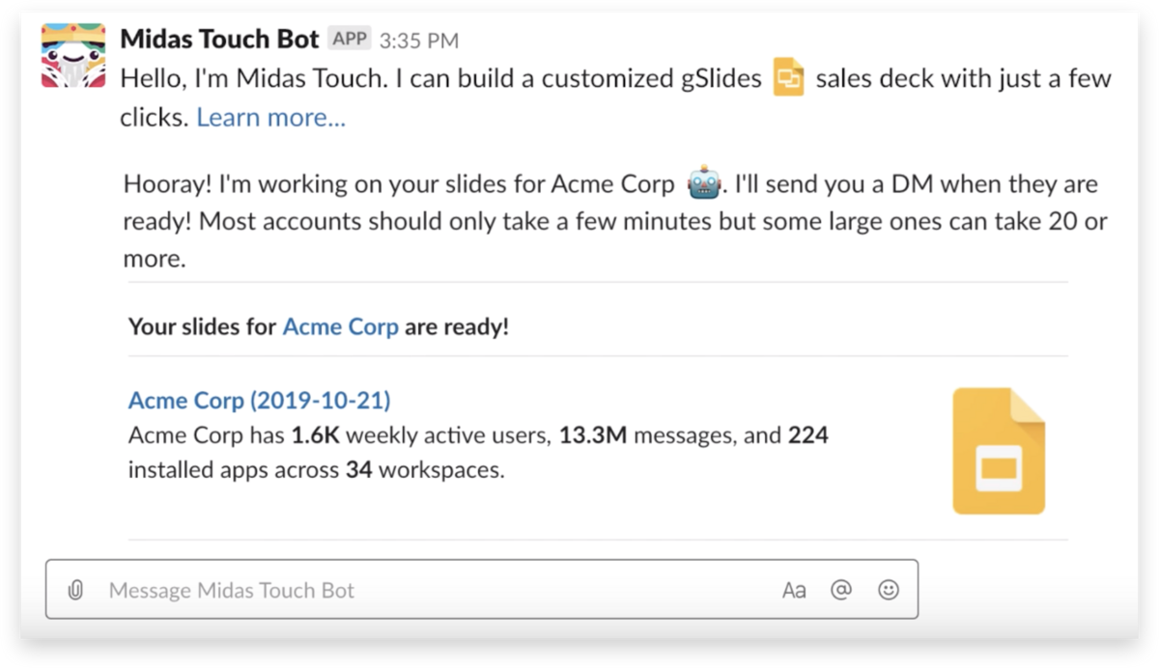This screenshot has height=668, width=1159.
Task: Click the gSlides emoji icon in message
Action: pos(789,78)
